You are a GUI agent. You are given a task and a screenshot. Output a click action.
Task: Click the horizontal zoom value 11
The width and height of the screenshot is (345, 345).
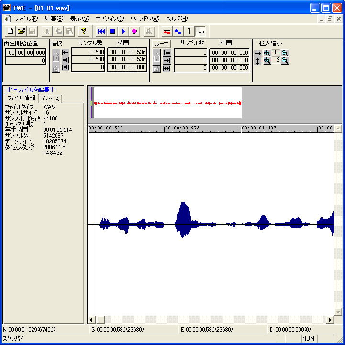tap(276, 53)
